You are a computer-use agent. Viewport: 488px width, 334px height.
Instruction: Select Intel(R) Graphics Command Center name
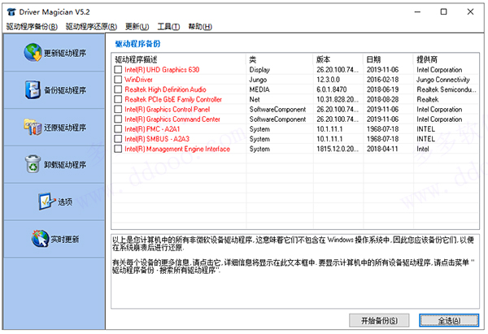[172, 119]
